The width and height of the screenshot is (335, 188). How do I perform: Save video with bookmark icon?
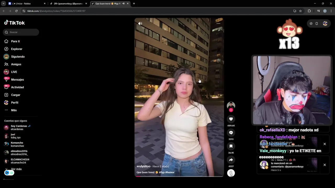tap(231, 146)
